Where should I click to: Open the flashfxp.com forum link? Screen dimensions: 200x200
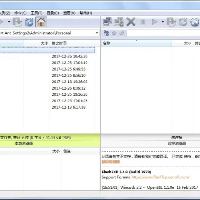tap(160, 177)
